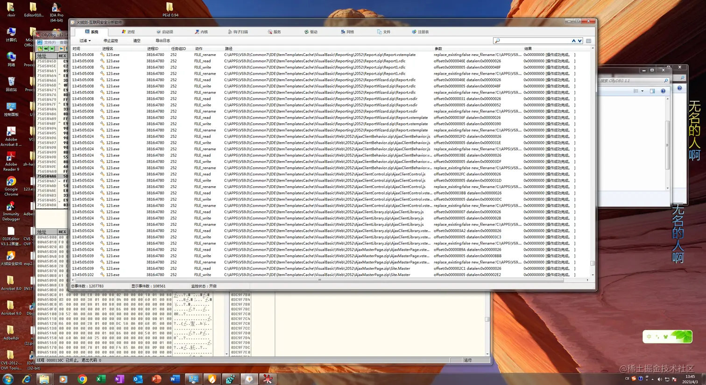This screenshot has width=706, height=385.
Task: Switch to the 进程 tab
Action: click(x=128, y=32)
